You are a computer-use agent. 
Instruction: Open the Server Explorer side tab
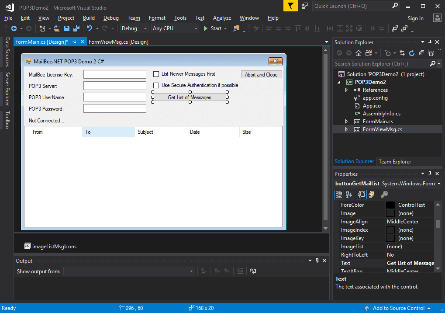(x=7, y=89)
